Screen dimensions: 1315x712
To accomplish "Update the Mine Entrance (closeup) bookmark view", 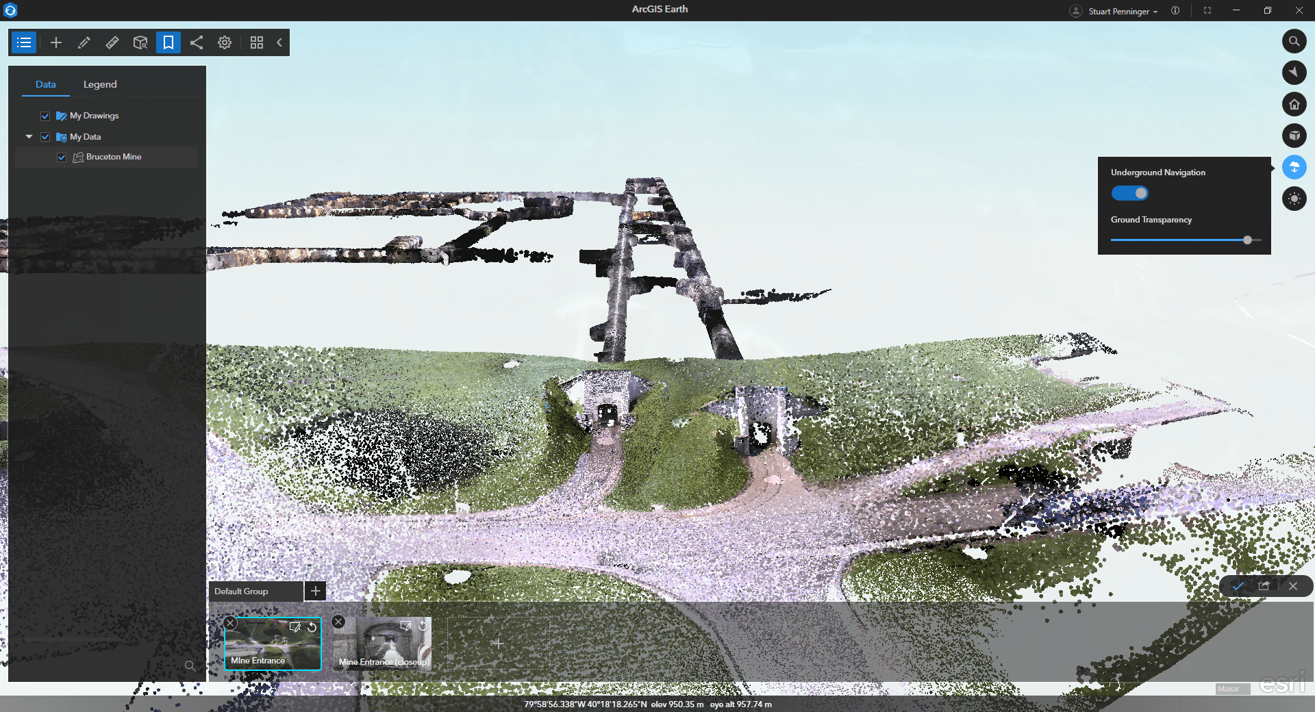I will (423, 626).
